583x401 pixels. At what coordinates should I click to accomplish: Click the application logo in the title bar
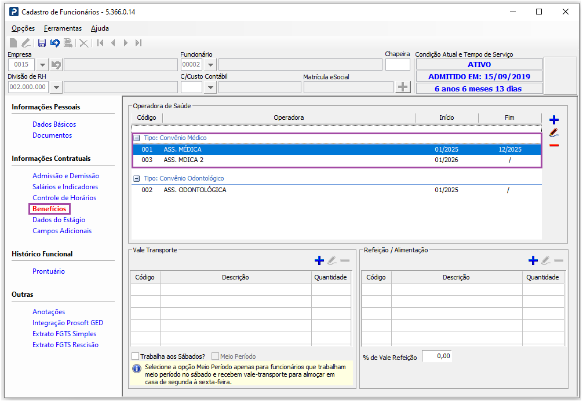coord(14,12)
